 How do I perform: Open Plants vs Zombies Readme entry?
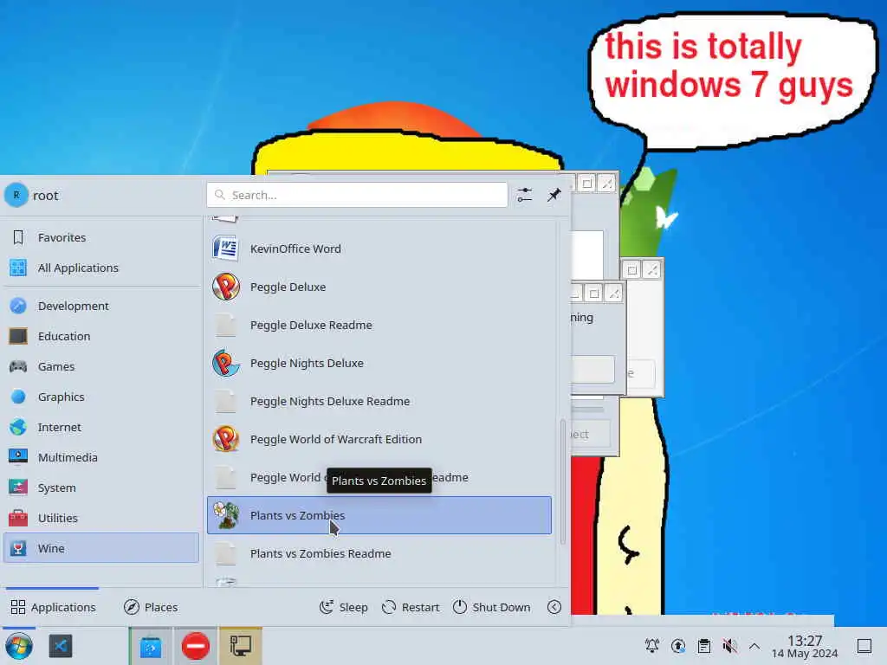379,553
